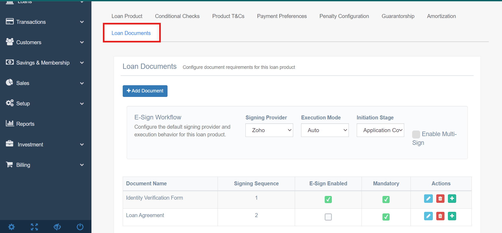Open the Initiation Stage dropdown
The image size is (502, 233).
pyautogui.click(x=380, y=130)
